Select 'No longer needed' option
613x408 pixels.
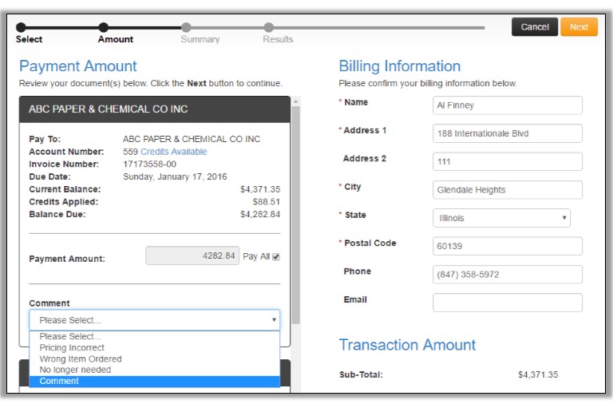(75, 370)
